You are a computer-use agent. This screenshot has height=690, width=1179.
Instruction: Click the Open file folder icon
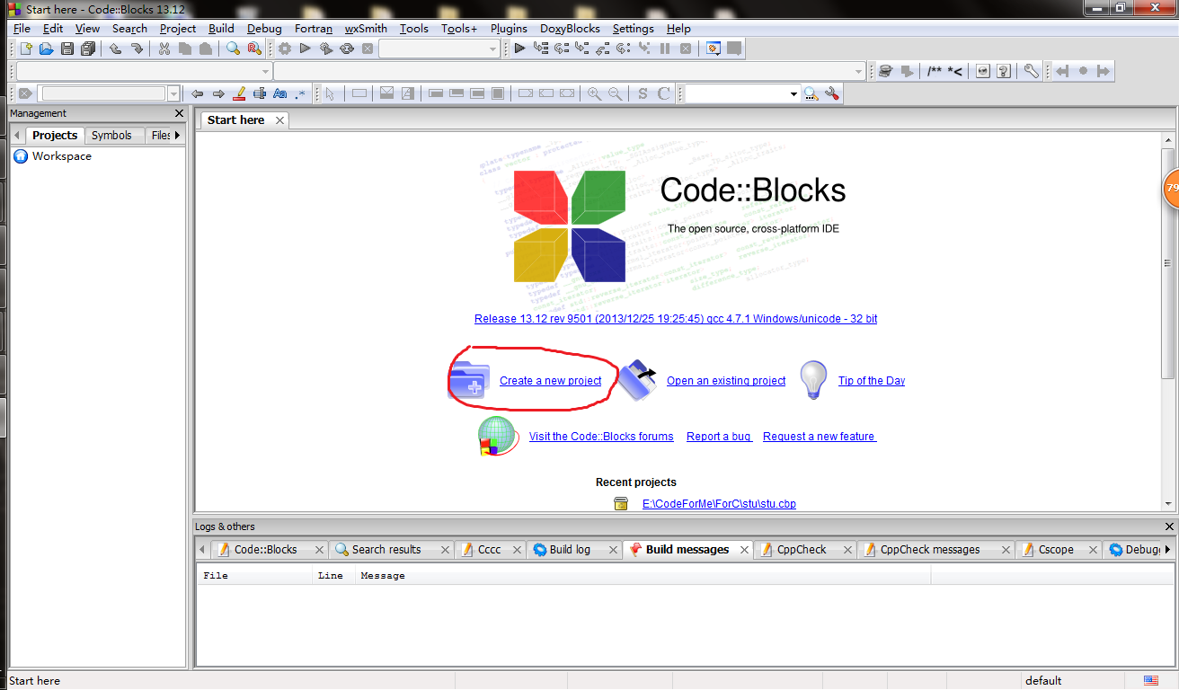point(47,49)
